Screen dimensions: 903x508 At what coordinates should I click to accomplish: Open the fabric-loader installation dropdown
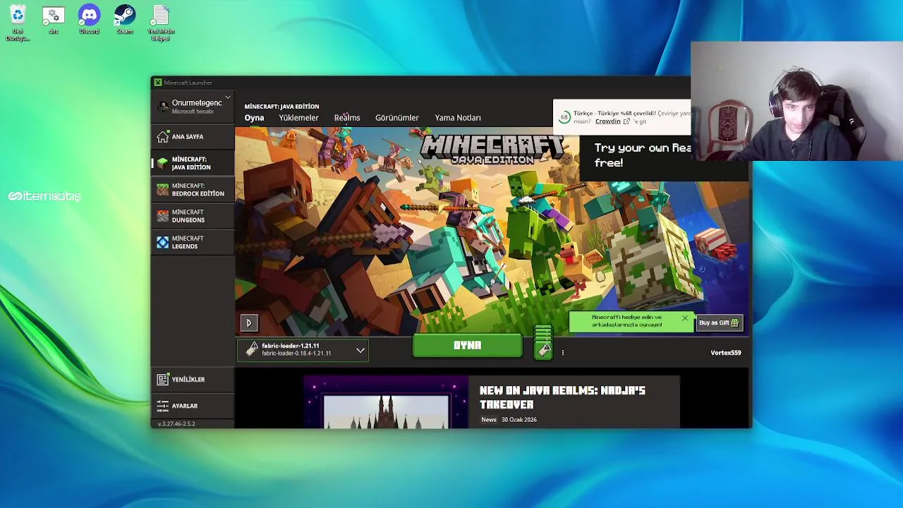click(x=303, y=350)
